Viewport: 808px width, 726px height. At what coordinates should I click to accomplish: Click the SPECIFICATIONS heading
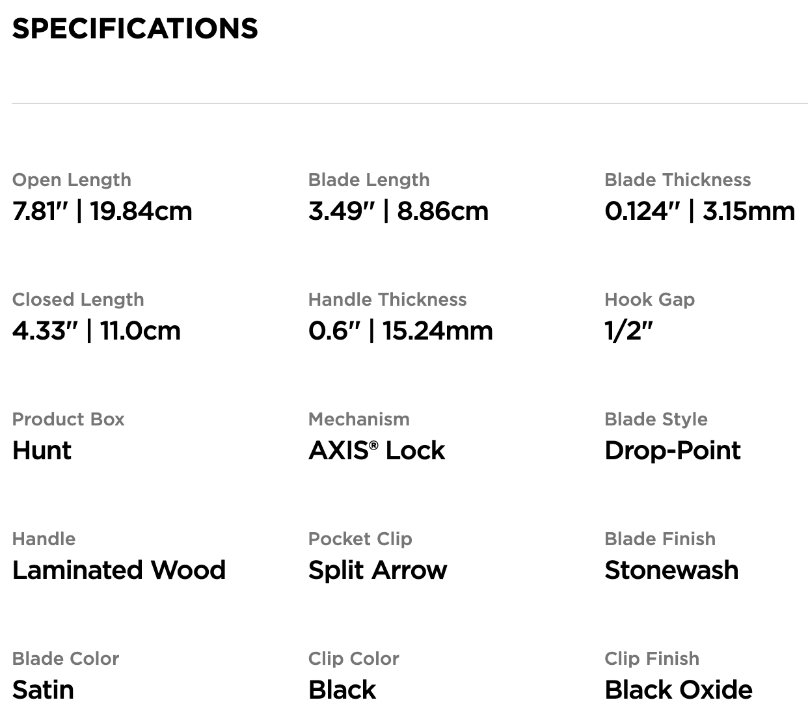tap(135, 29)
